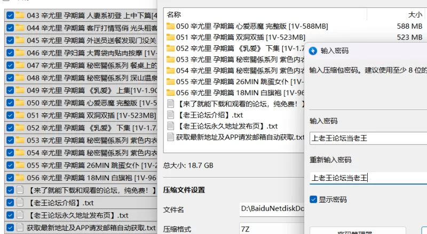
Task: Click the folder icon of item 046 in left list
Action: tap(20, 53)
